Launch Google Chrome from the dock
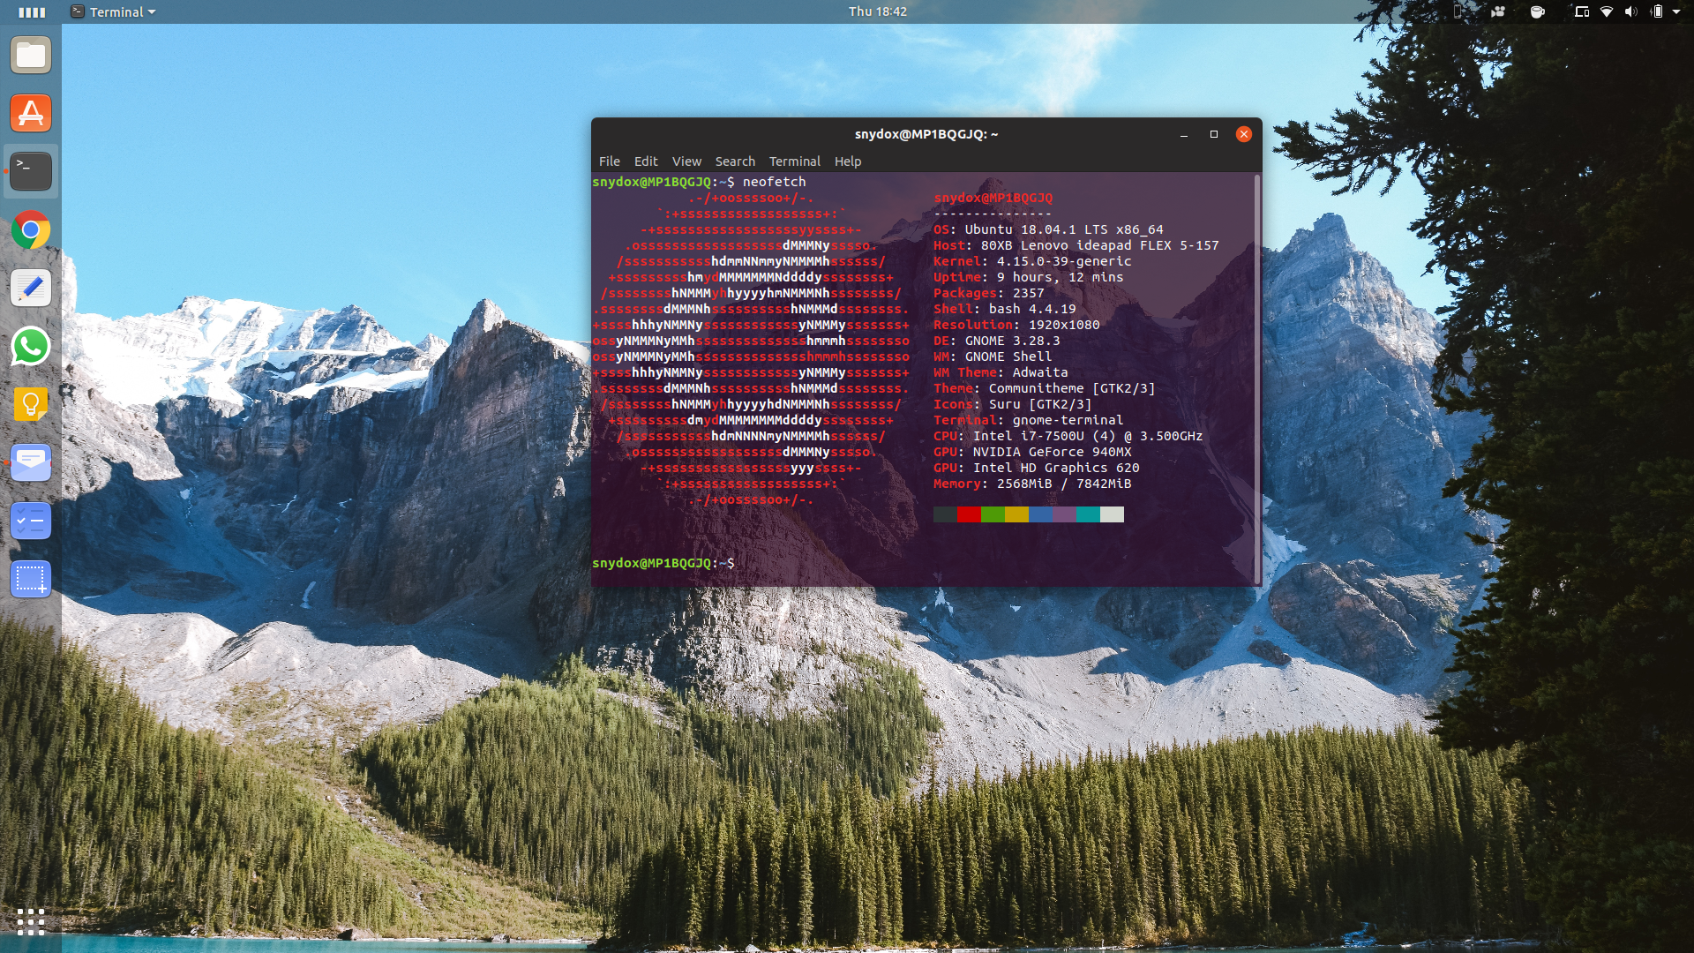This screenshot has height=953, width=1694. (31, 229)
